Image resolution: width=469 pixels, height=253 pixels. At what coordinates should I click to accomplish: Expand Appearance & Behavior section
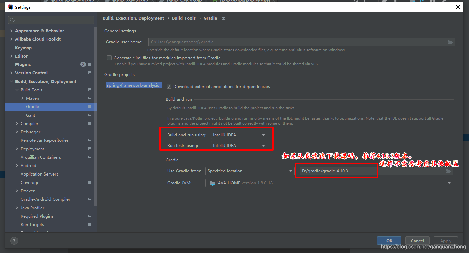coord(12,31)
